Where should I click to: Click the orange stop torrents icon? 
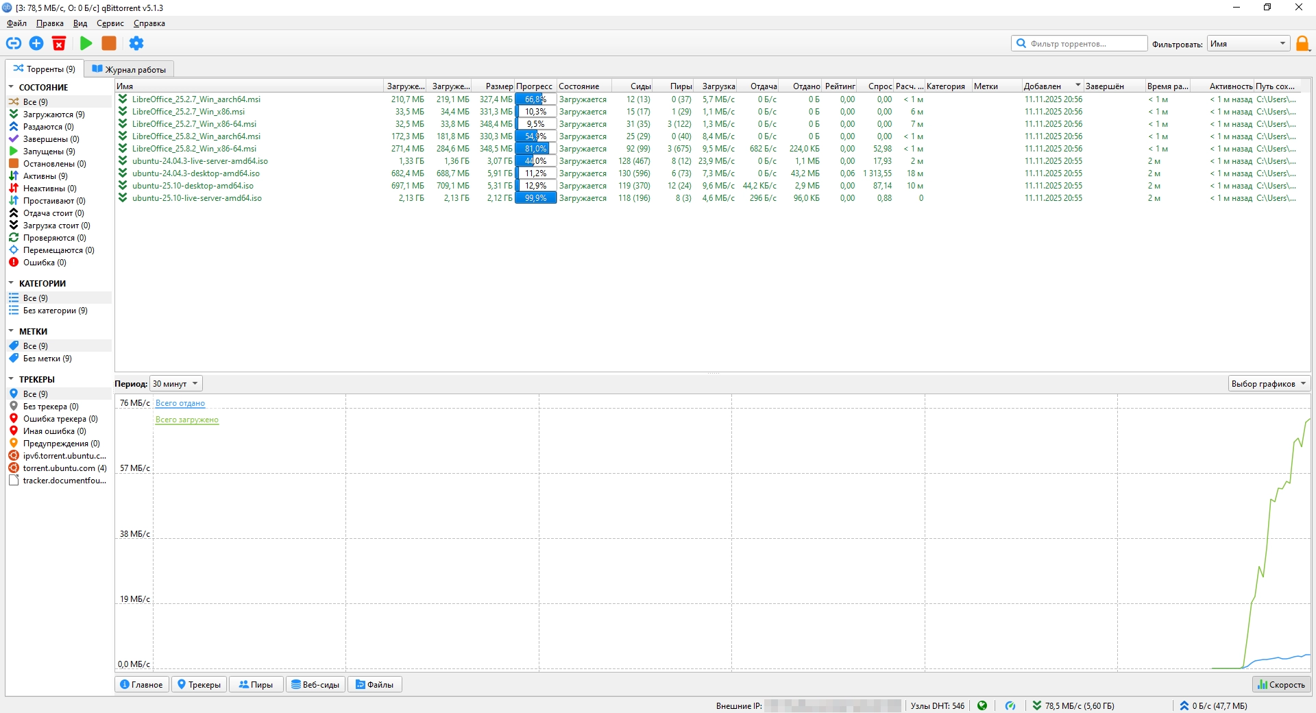pyautogui.click(x=108, y=43)
